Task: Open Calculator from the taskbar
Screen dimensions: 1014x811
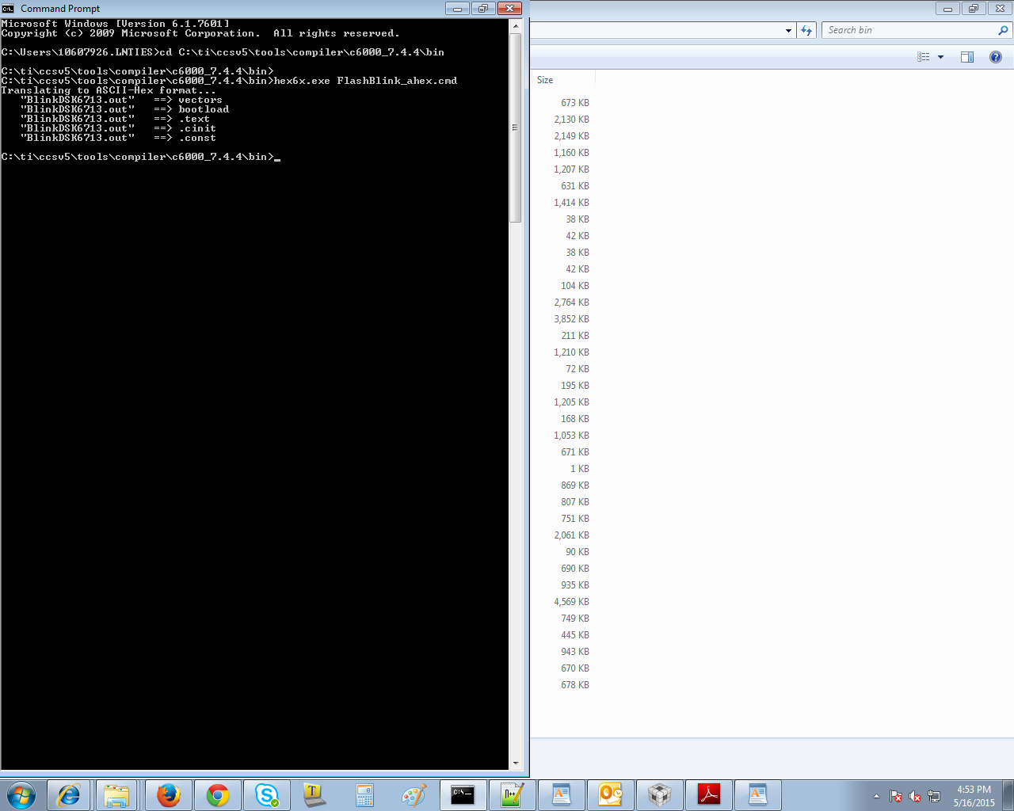Action: tap(364, 794)
